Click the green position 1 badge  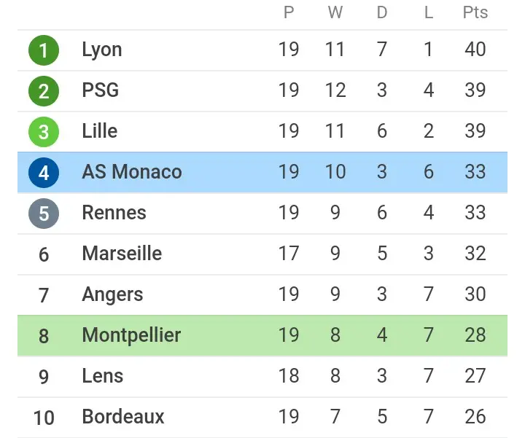point(44,50)
